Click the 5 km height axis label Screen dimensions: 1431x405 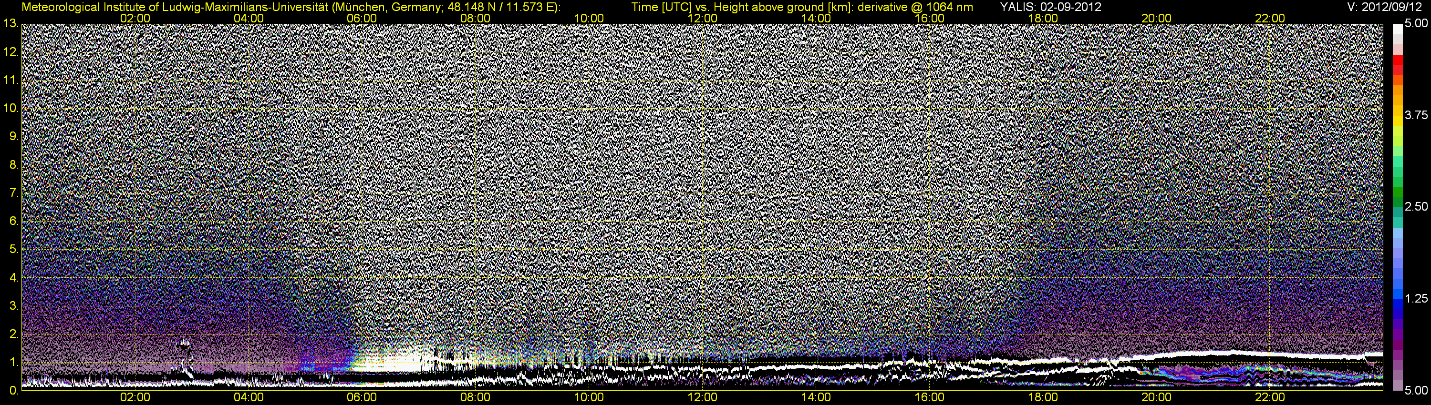coord(14,250)
